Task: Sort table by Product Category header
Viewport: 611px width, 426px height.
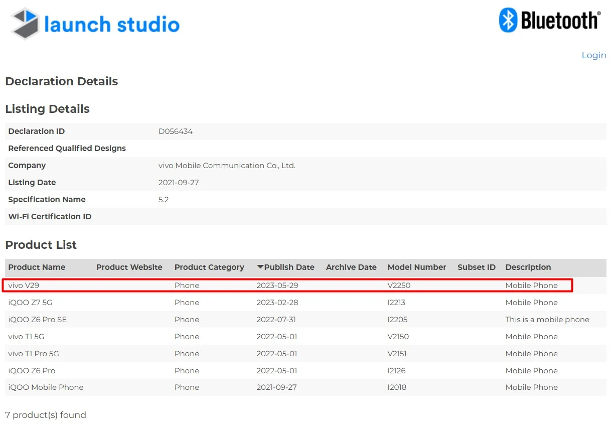Action: coord(209,267)
